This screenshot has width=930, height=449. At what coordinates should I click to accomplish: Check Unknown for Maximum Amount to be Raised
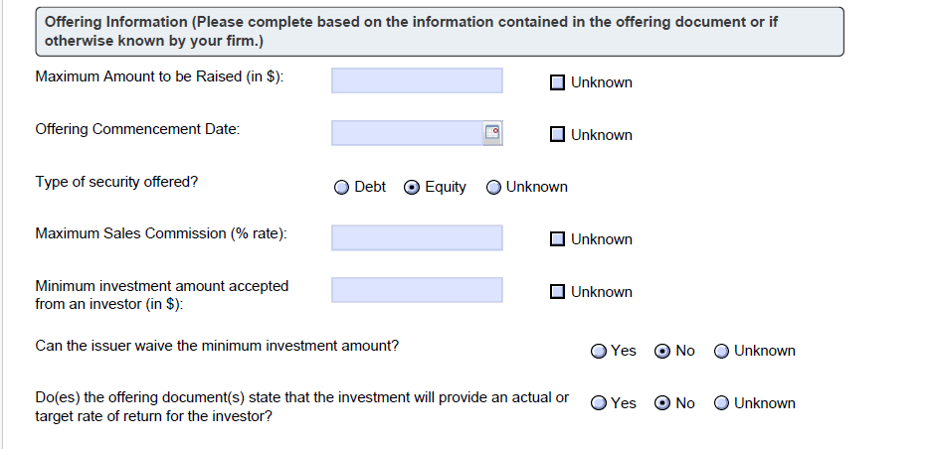(557, 82)
